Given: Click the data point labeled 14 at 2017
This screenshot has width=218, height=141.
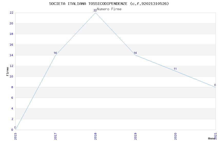Looking at the screenshot, I should point(55,55).
